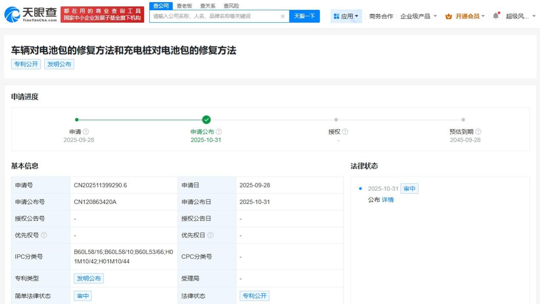Click the 发明公布 tag under the patent title
Viewport: 540px width, 304px height.
tap(59, 64)
